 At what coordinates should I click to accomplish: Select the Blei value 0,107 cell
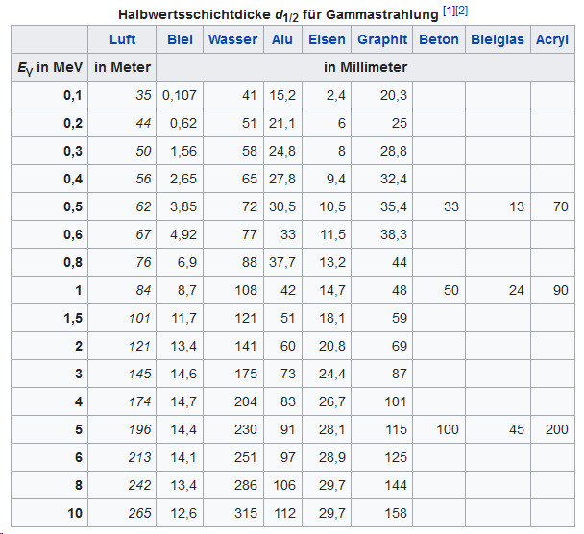click(180, 95)
